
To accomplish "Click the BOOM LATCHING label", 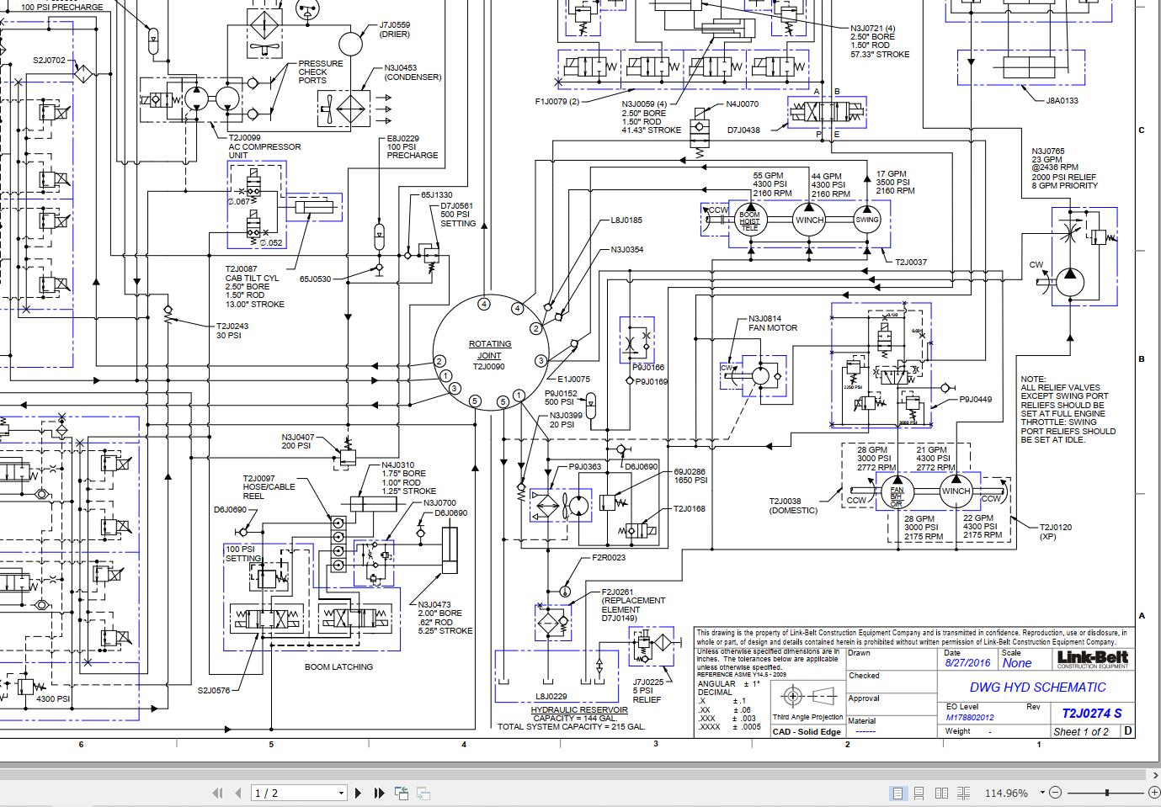I will pyautogui.click(x=338, y=666).
